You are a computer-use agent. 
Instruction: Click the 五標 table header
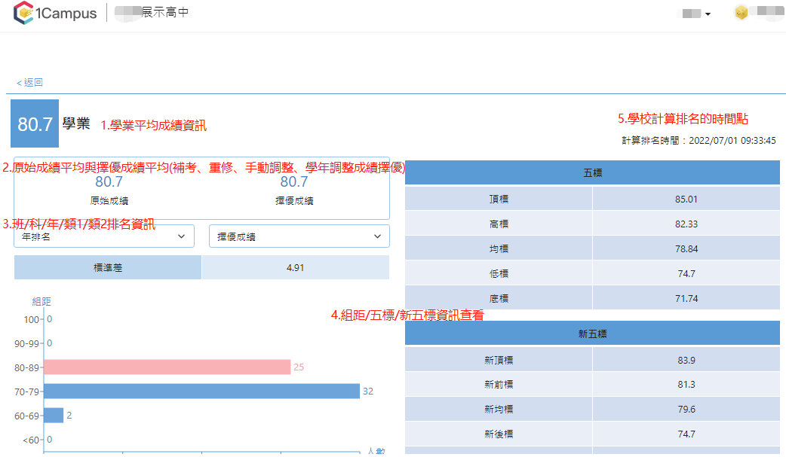[592, 172]
